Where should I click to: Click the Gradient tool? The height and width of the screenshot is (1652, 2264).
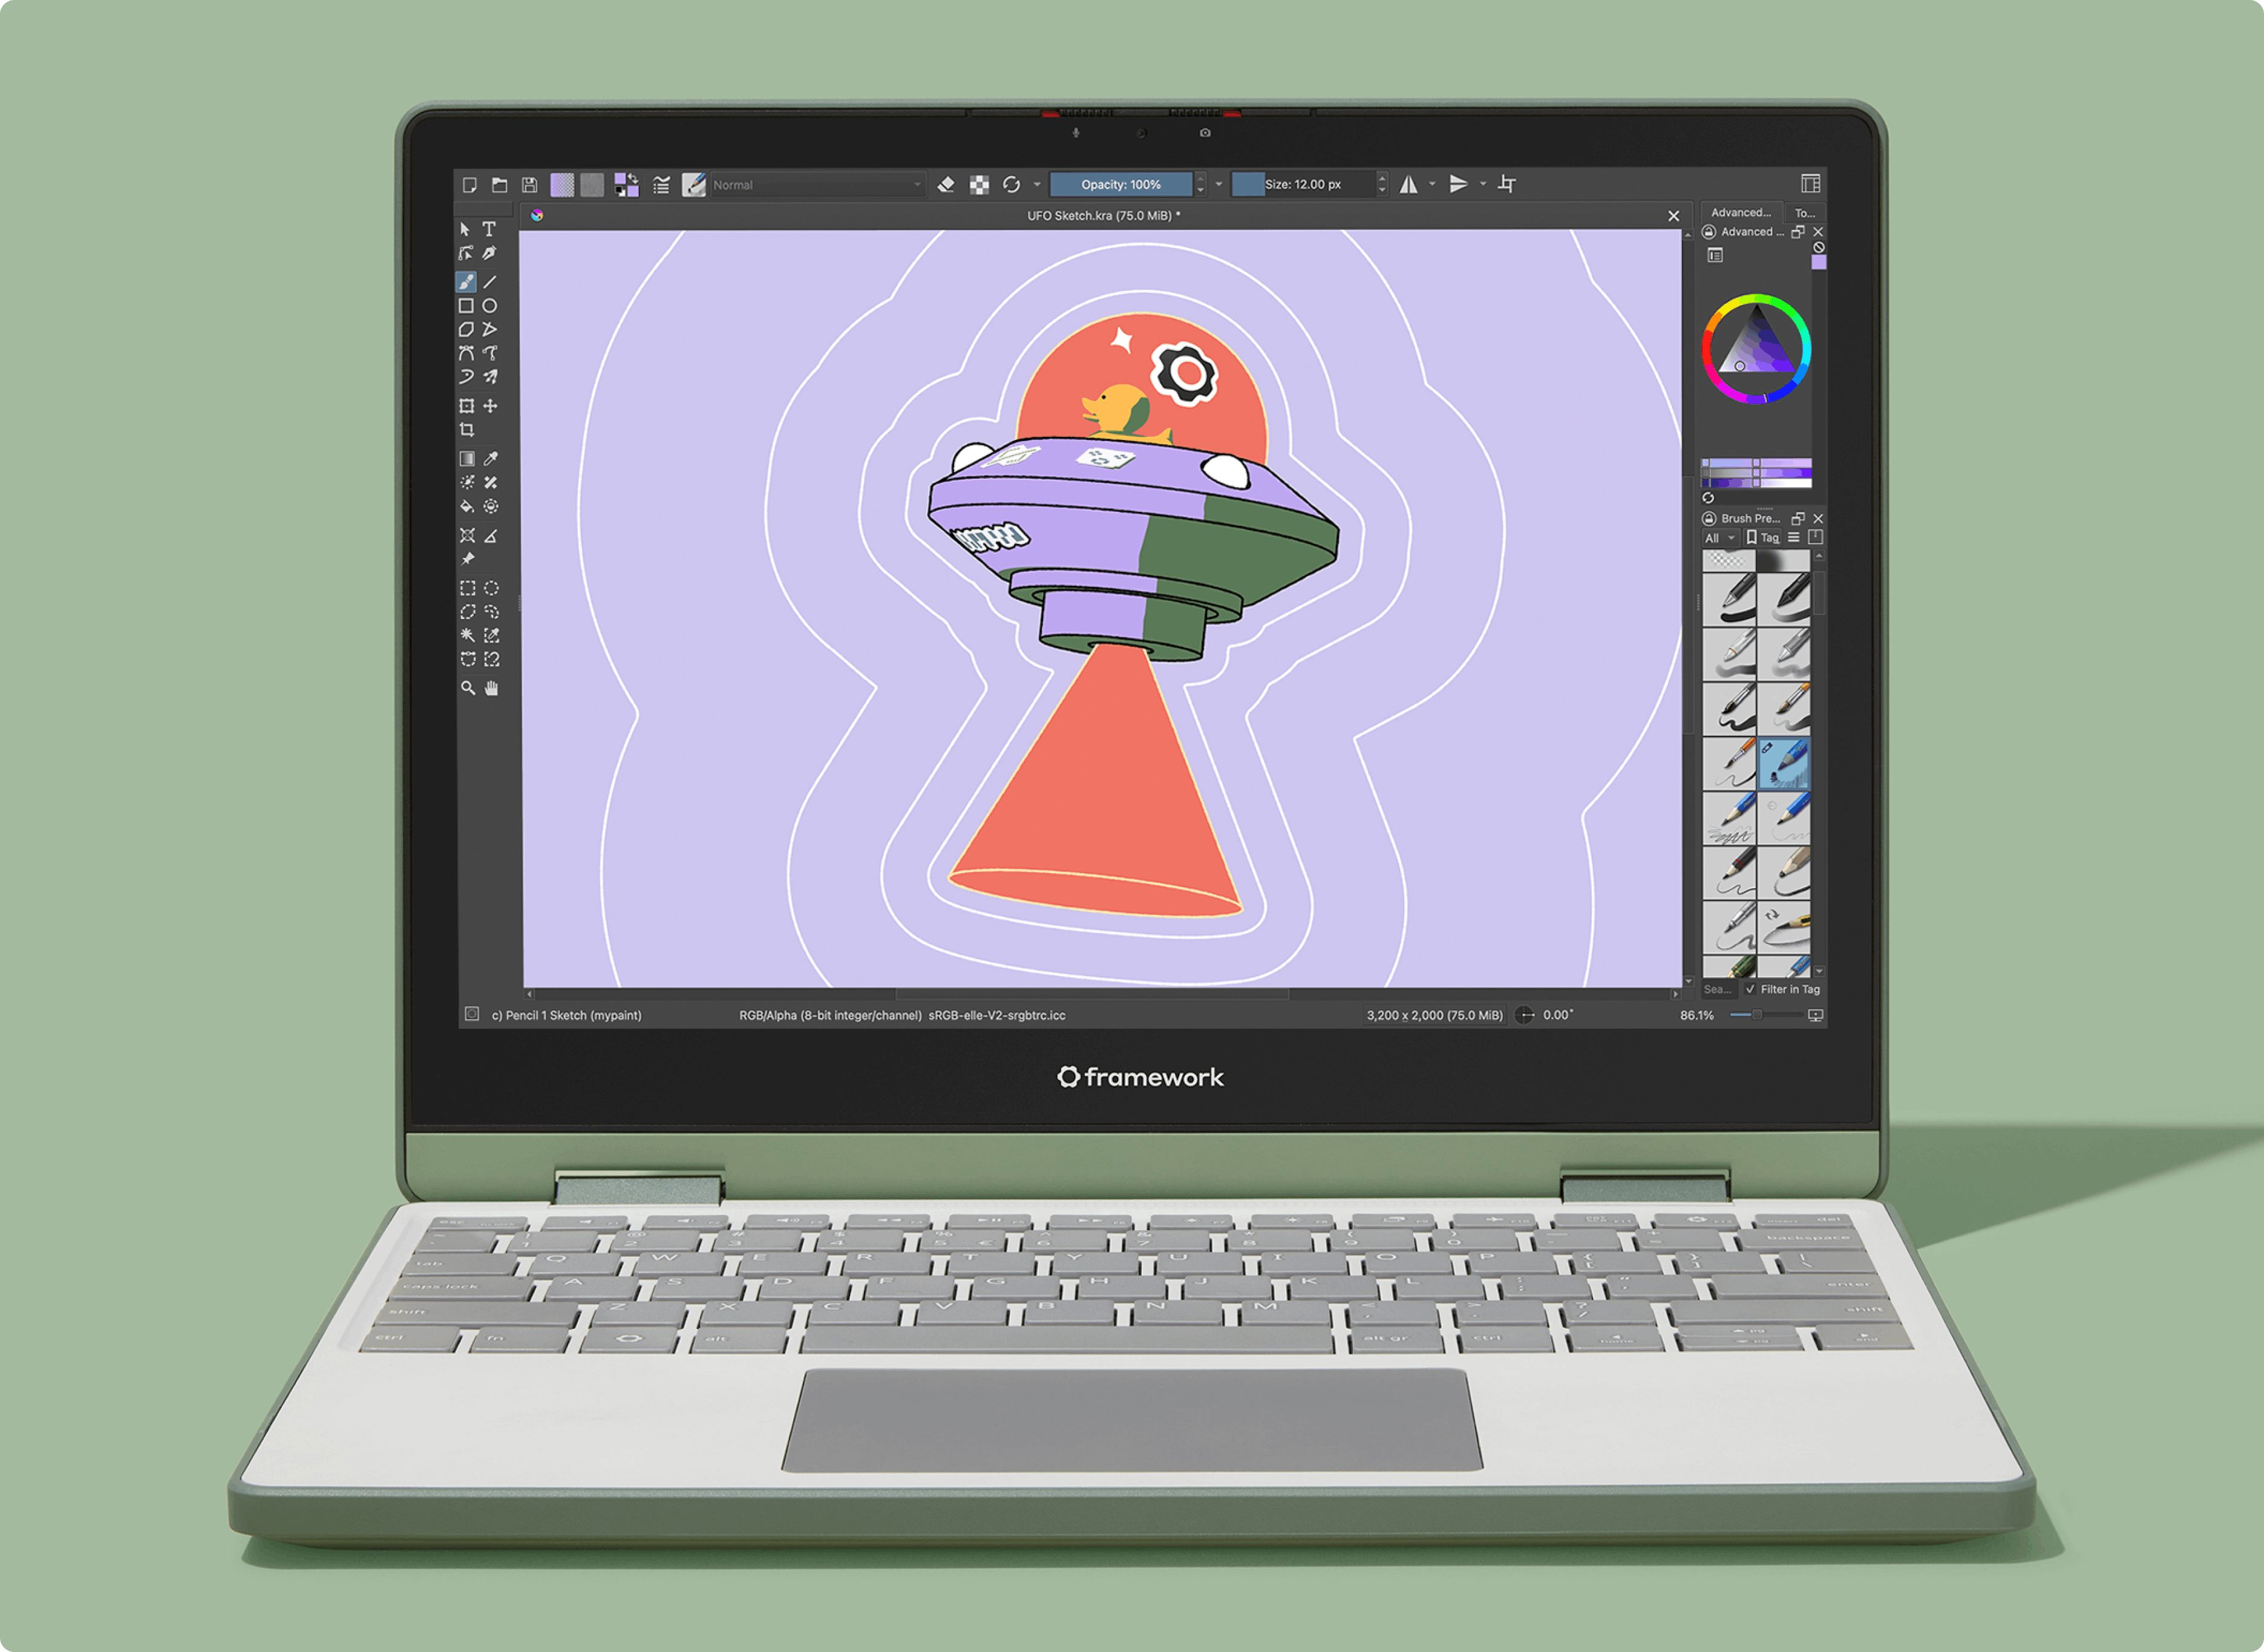click(467, 459)
